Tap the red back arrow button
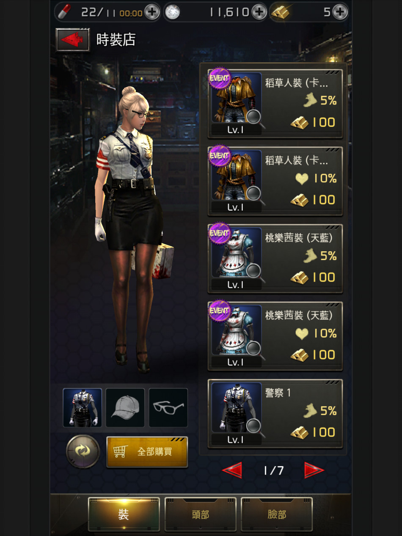The height and width of the screenshot is (536, 402). point(72,40)
